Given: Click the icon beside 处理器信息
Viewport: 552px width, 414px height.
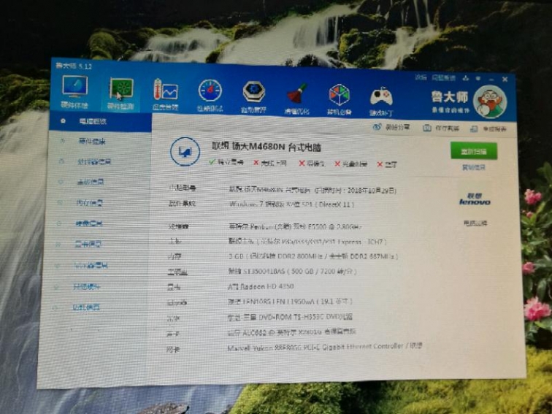Looking at the screenshot, I should [61, 161].
